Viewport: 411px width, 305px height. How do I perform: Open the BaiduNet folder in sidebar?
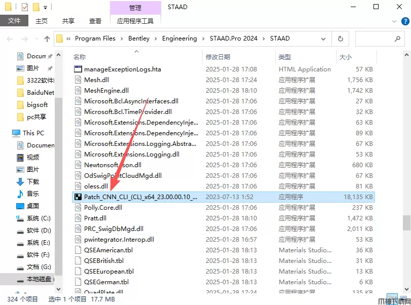coord(41,93)
